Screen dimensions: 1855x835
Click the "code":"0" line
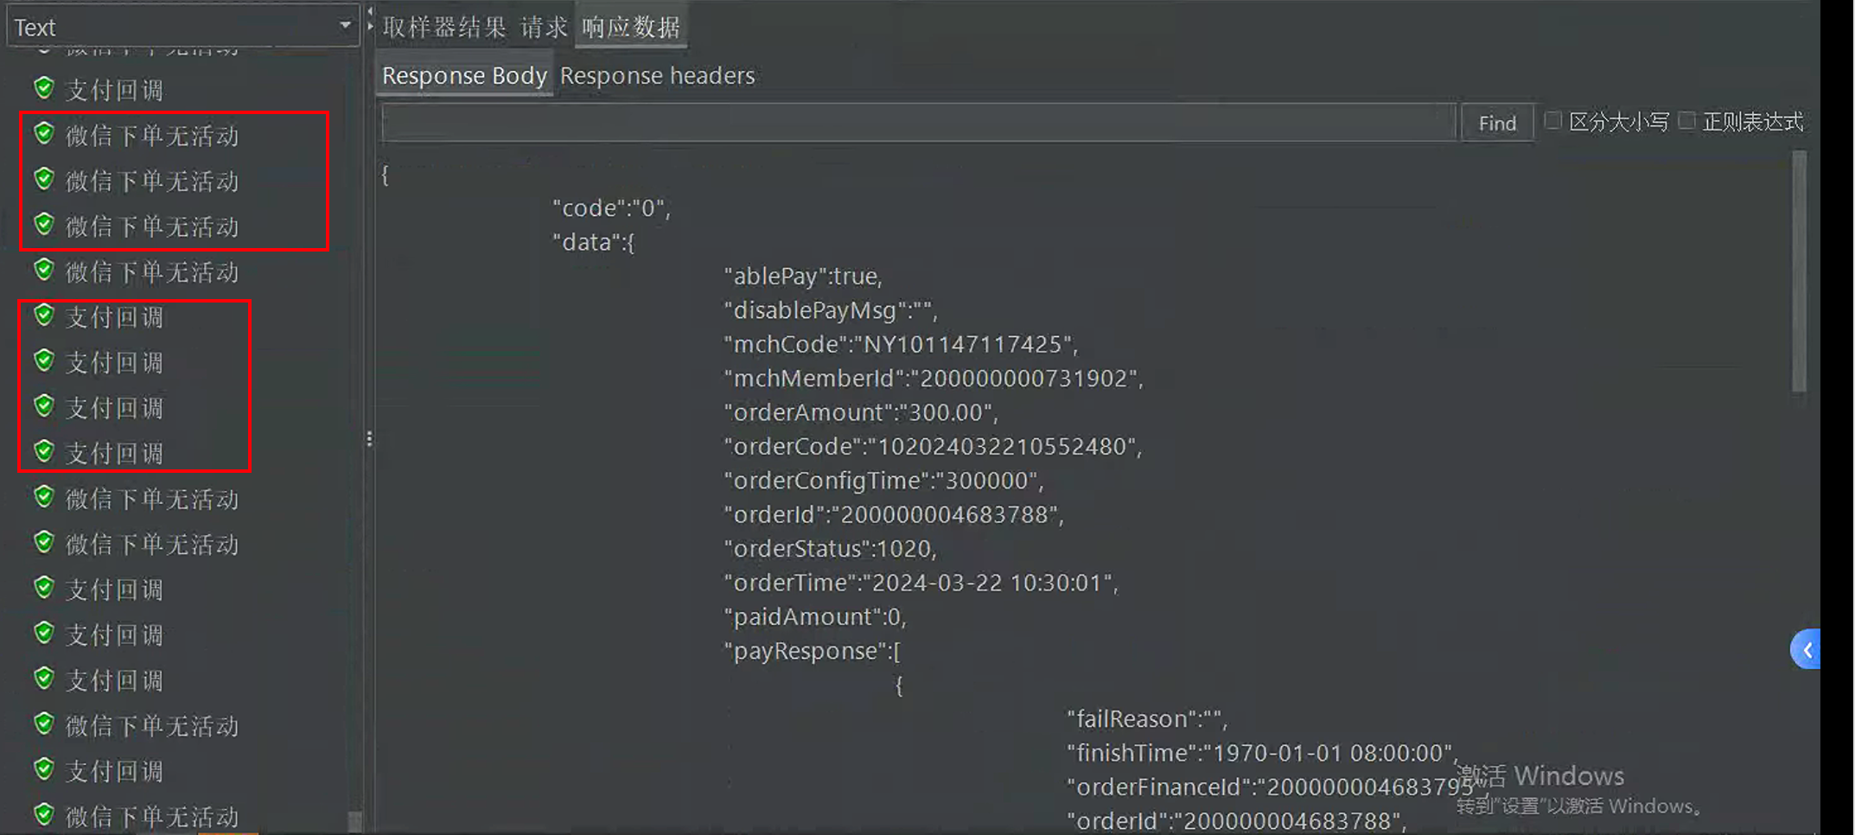coord(612,208)
